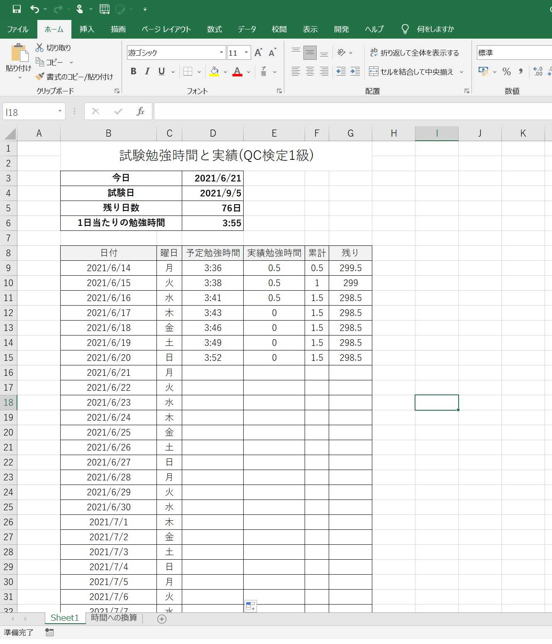Click セルを結合して中央揃え button
This screenshot has width=552, height=644.
411,71
